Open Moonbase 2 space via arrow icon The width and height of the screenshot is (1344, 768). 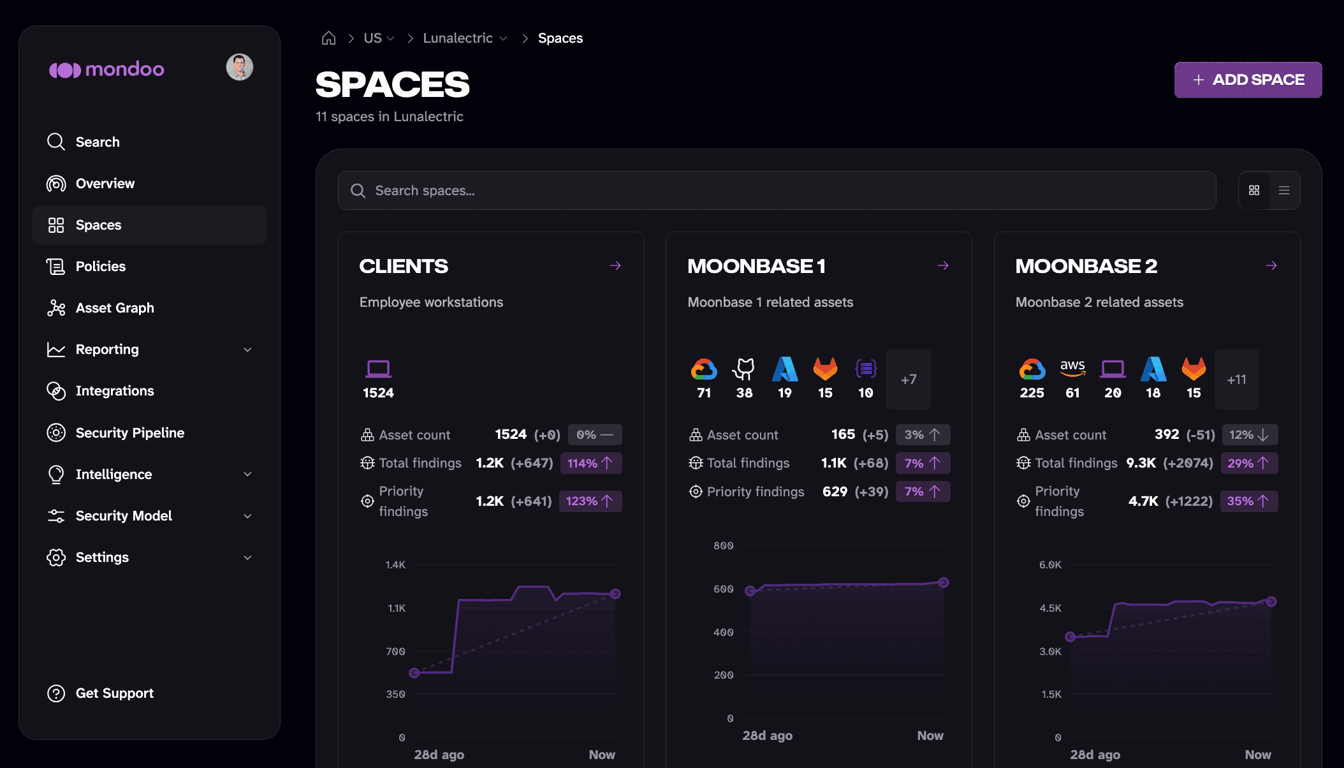pyautogui.click(x=1271, y=265)
